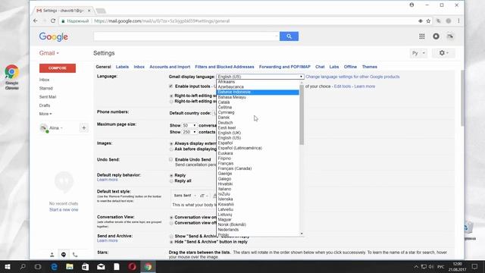Open Google Chrome desktop shortcut
Image resolution: width=485 pixels, height=273 pixels.
click(12, 77)
